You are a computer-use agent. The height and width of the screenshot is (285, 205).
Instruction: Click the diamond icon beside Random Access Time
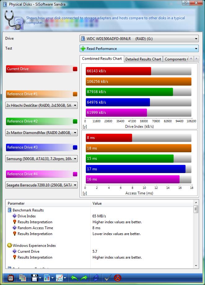coord(15,228)
